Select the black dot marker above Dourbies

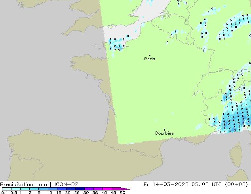[164, 130]
